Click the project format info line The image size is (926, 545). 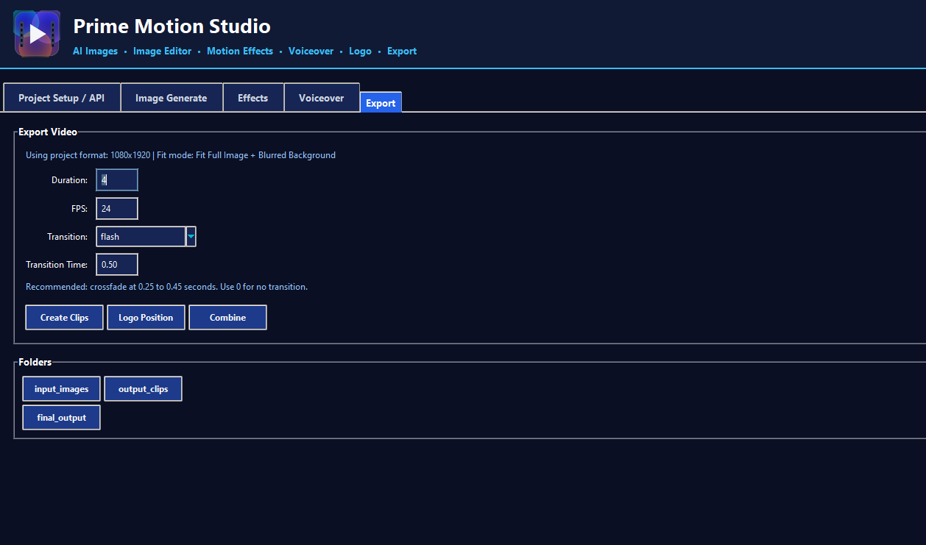click(x=180, y=155)
